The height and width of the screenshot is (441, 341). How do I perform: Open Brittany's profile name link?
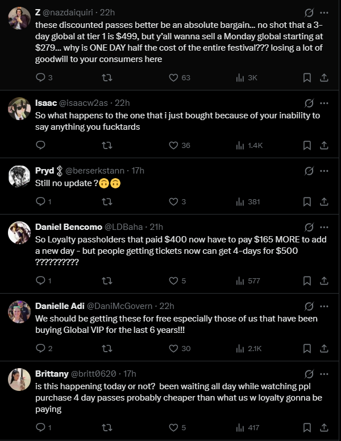point(51,373)
